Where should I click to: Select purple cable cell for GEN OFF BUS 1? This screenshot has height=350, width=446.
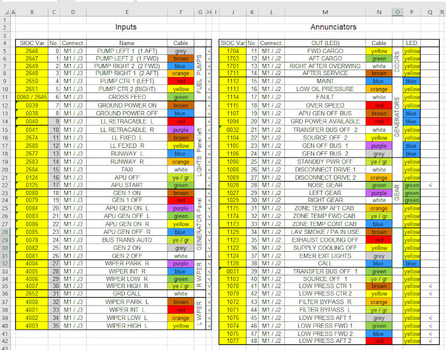click(379, 145)
